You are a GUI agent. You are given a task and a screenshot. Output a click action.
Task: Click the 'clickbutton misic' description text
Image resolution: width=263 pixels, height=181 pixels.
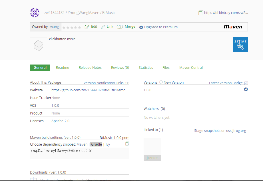pyautogui.click(x=62, y=39)
